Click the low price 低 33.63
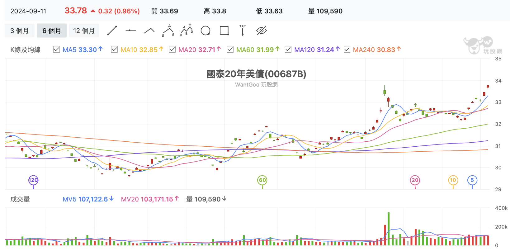 (269, 11)
